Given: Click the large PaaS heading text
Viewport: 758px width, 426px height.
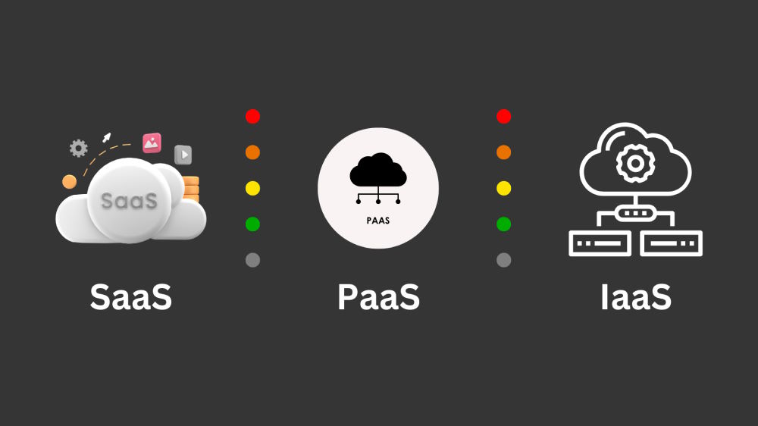Looking at the screenshot, I should (x=378, y=297).
